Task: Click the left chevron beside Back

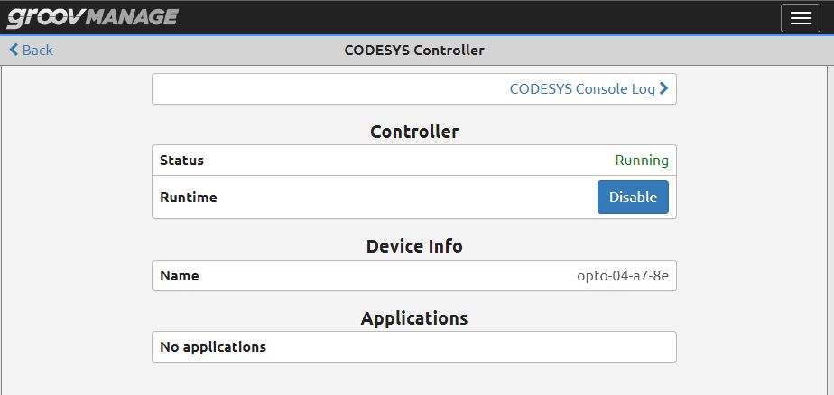Action: [x=14, y=50]
